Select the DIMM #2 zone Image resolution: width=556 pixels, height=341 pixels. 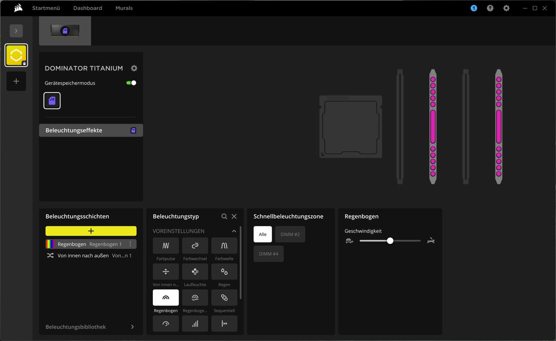[290, 234]
